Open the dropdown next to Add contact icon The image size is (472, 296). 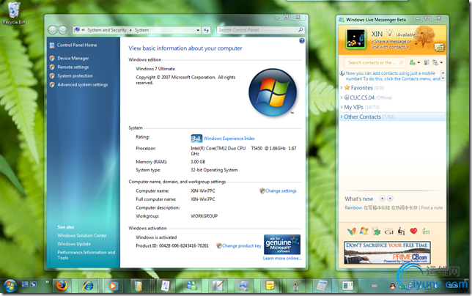click(x=418, y=63)
